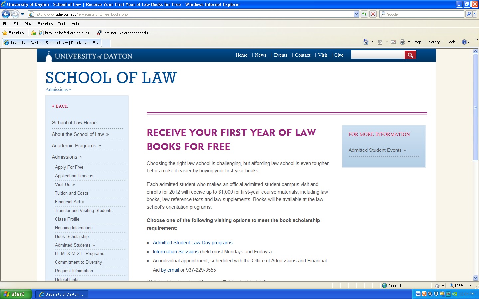Go back using the browser Back arrow
Image resolution: width=479 pixels, height=299 pixels.
tap(6, 14)
